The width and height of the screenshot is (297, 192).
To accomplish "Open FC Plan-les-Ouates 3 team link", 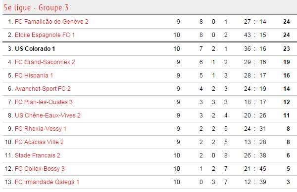I will pyautogui.click(x=44, y=102).
